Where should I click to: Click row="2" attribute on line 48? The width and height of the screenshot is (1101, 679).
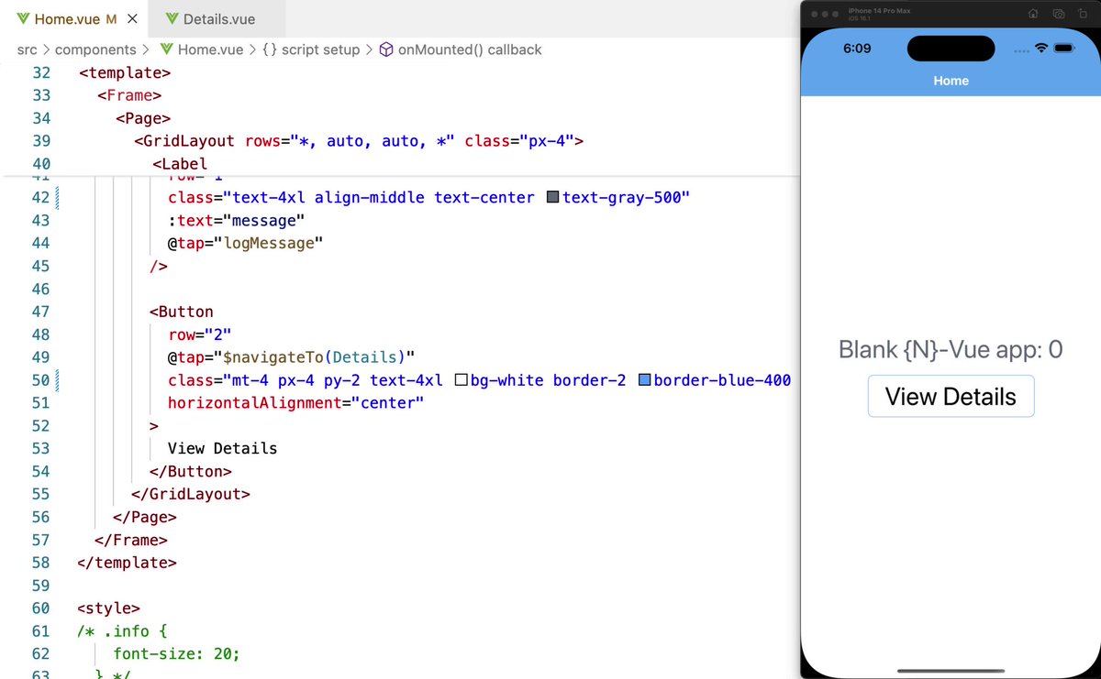pyautogui.click(x=200, y=334)
